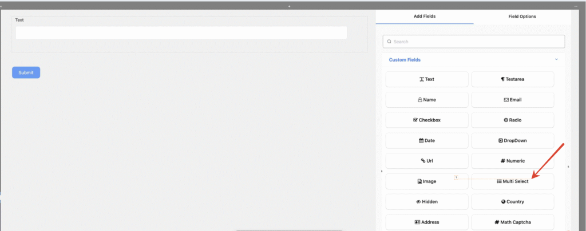Viewport: 586px width, 231px height.
Task: Insert the Name field
Action: pos(427,100)
